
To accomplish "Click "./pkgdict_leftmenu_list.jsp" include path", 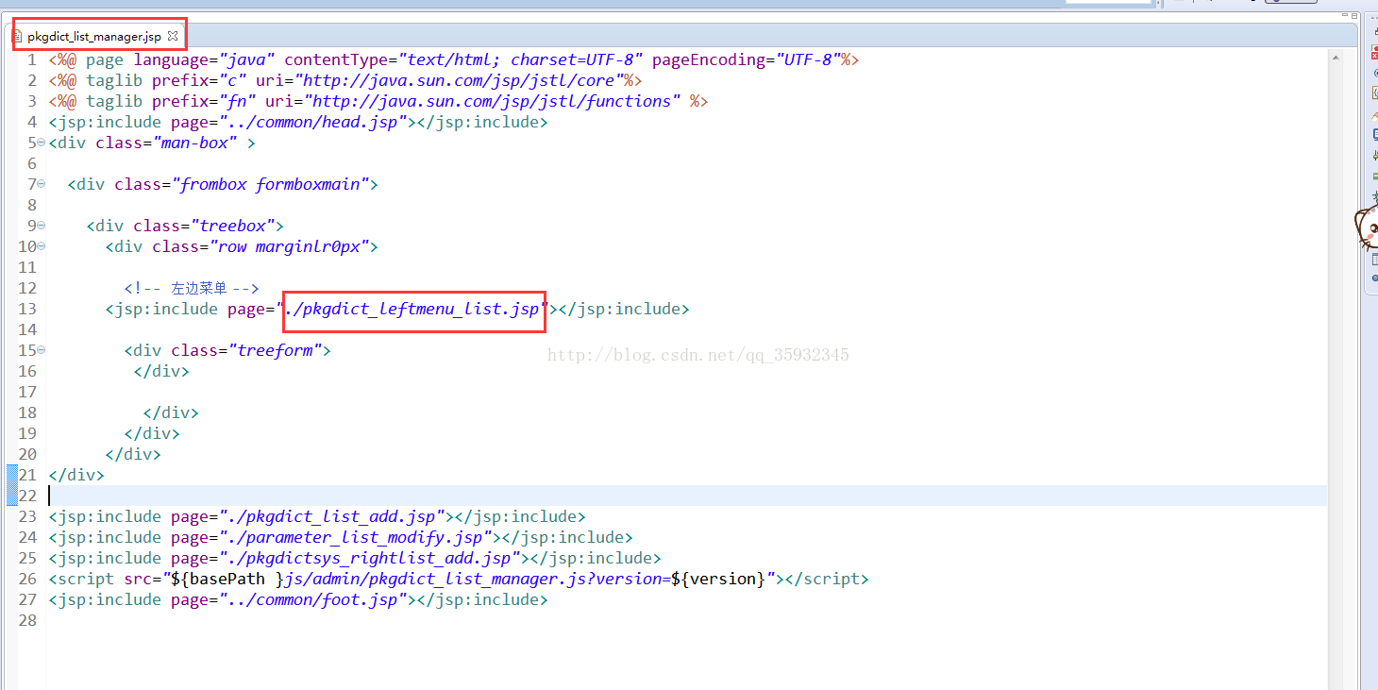I will (412, 309).
